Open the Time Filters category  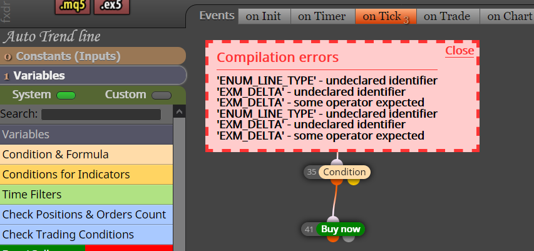click(86, 195)
